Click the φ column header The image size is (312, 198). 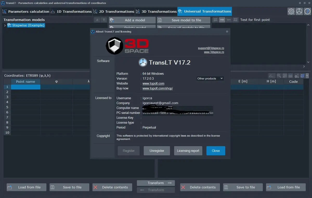tap(56, 82)
